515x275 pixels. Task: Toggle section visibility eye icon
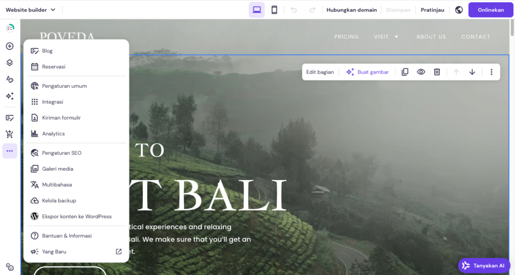(421, 72)
